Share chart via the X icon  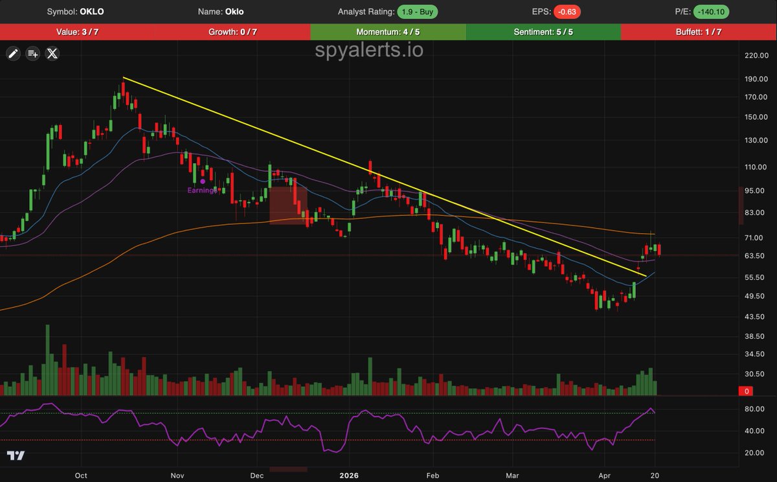point(52,54)
